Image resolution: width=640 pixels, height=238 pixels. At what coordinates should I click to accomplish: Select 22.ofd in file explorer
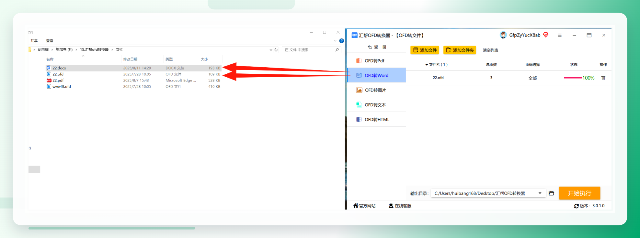(x=133, y=74)
